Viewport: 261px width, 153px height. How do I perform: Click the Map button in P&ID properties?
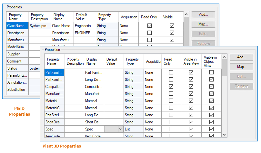coord(203,24)
